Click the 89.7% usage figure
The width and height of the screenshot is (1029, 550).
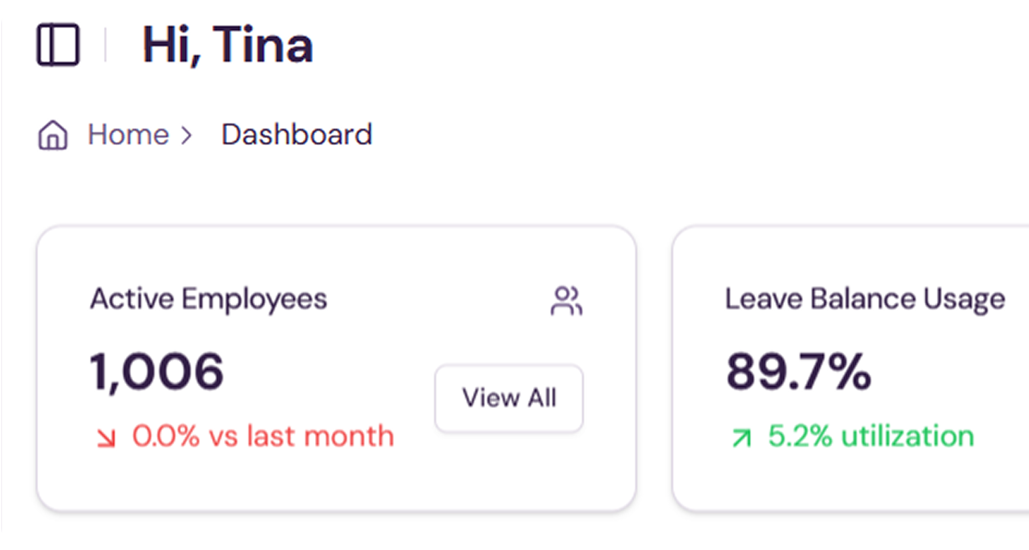tap(798, 372)
